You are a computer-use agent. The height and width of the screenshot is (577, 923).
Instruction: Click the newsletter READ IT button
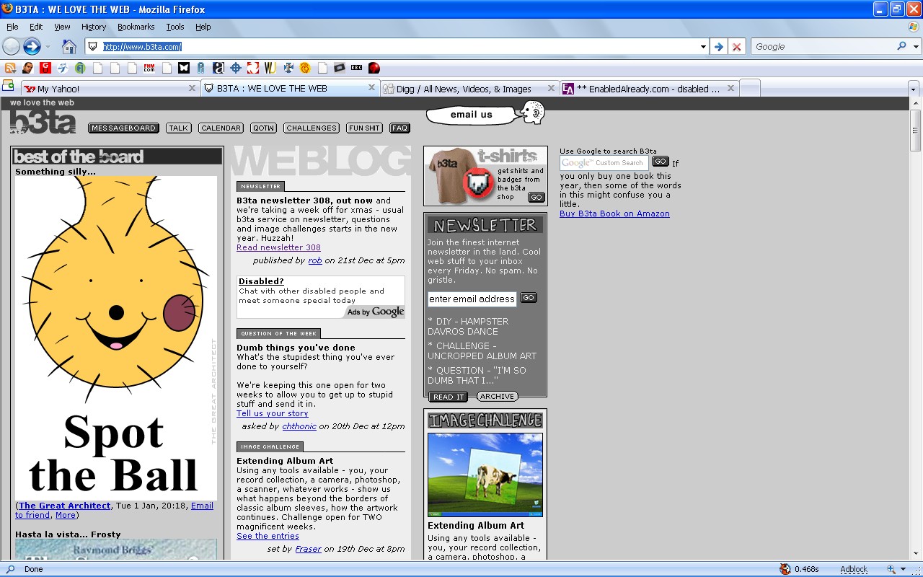[x=448, y=397]
